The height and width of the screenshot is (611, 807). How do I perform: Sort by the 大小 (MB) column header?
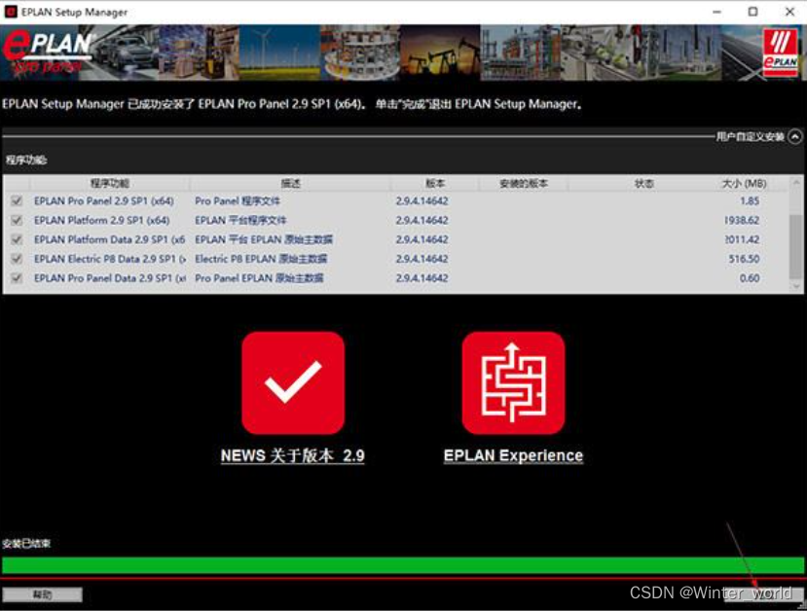pyautogui.click(x=744, y=183)
